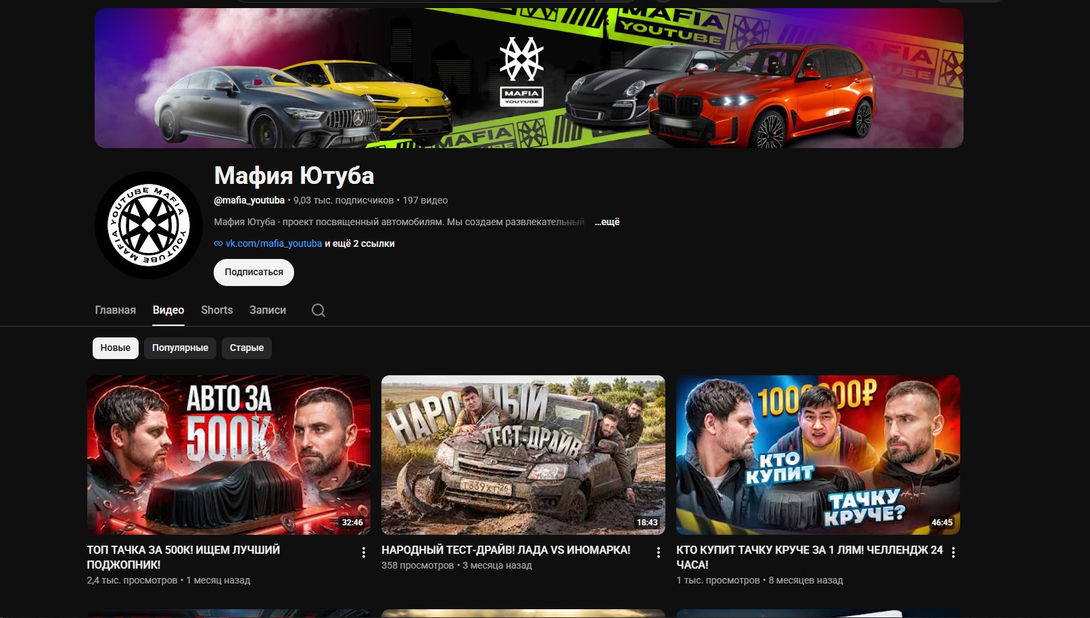The image size is (1090, 618).
Task: Open options menu for КТО КУПИТ ТАЧКУ video
Action: tap(953, 552)
